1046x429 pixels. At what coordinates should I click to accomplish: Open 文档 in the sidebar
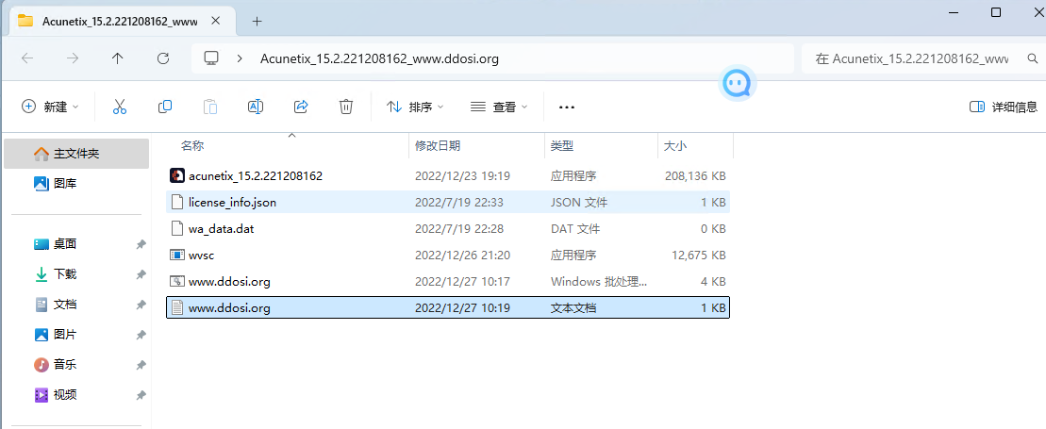[x=65, y=305]
